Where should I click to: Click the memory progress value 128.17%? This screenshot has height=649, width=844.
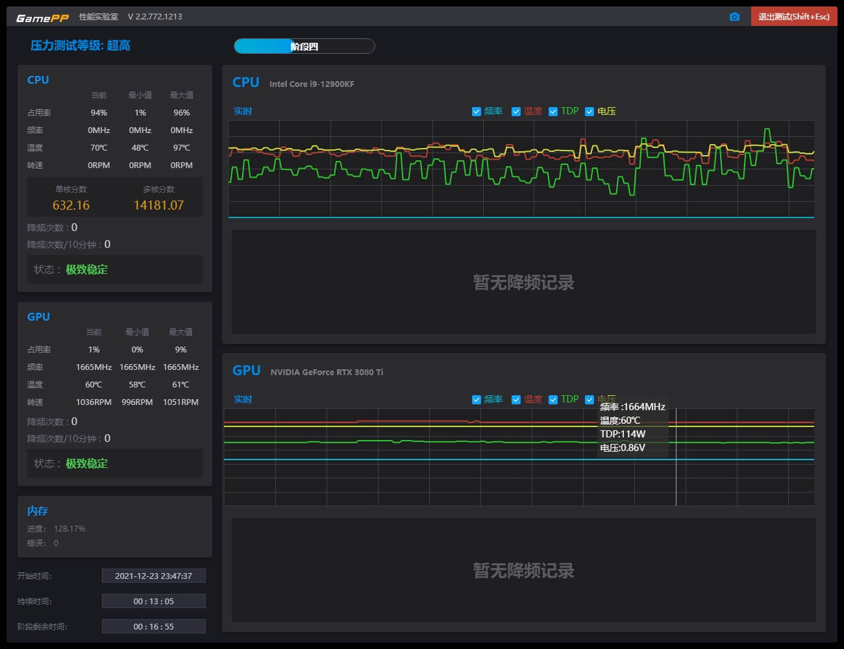tap(69, 529)
